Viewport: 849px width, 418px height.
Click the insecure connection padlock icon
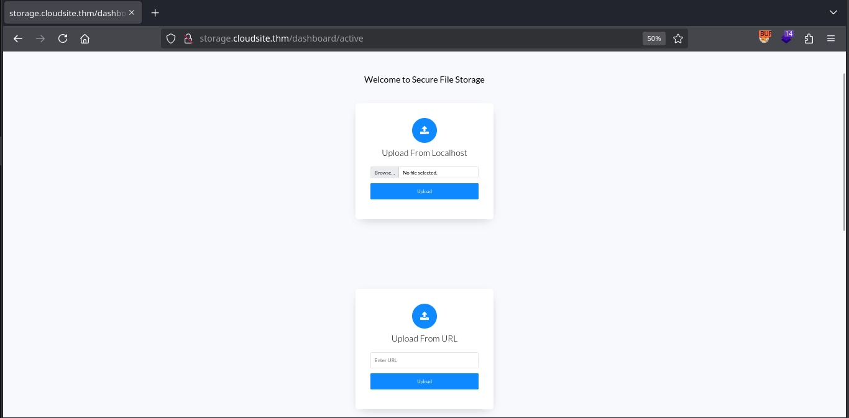pos(188,39)
